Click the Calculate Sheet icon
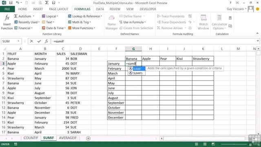Viewport: 261px width, 147px height. [230, 26]
